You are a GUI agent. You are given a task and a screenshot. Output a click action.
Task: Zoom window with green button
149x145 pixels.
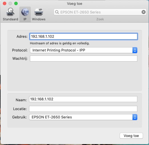click(x=16, y=3)
